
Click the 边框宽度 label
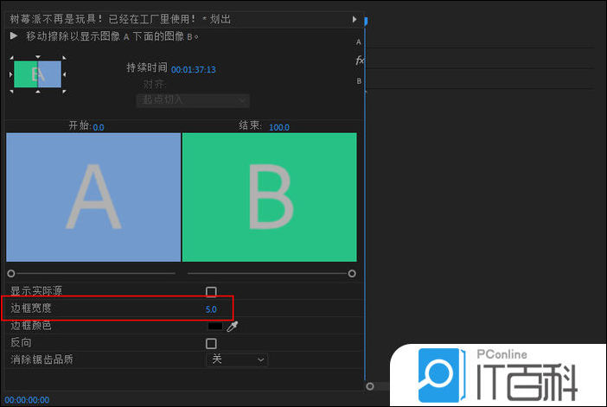[x=31, y=308]
